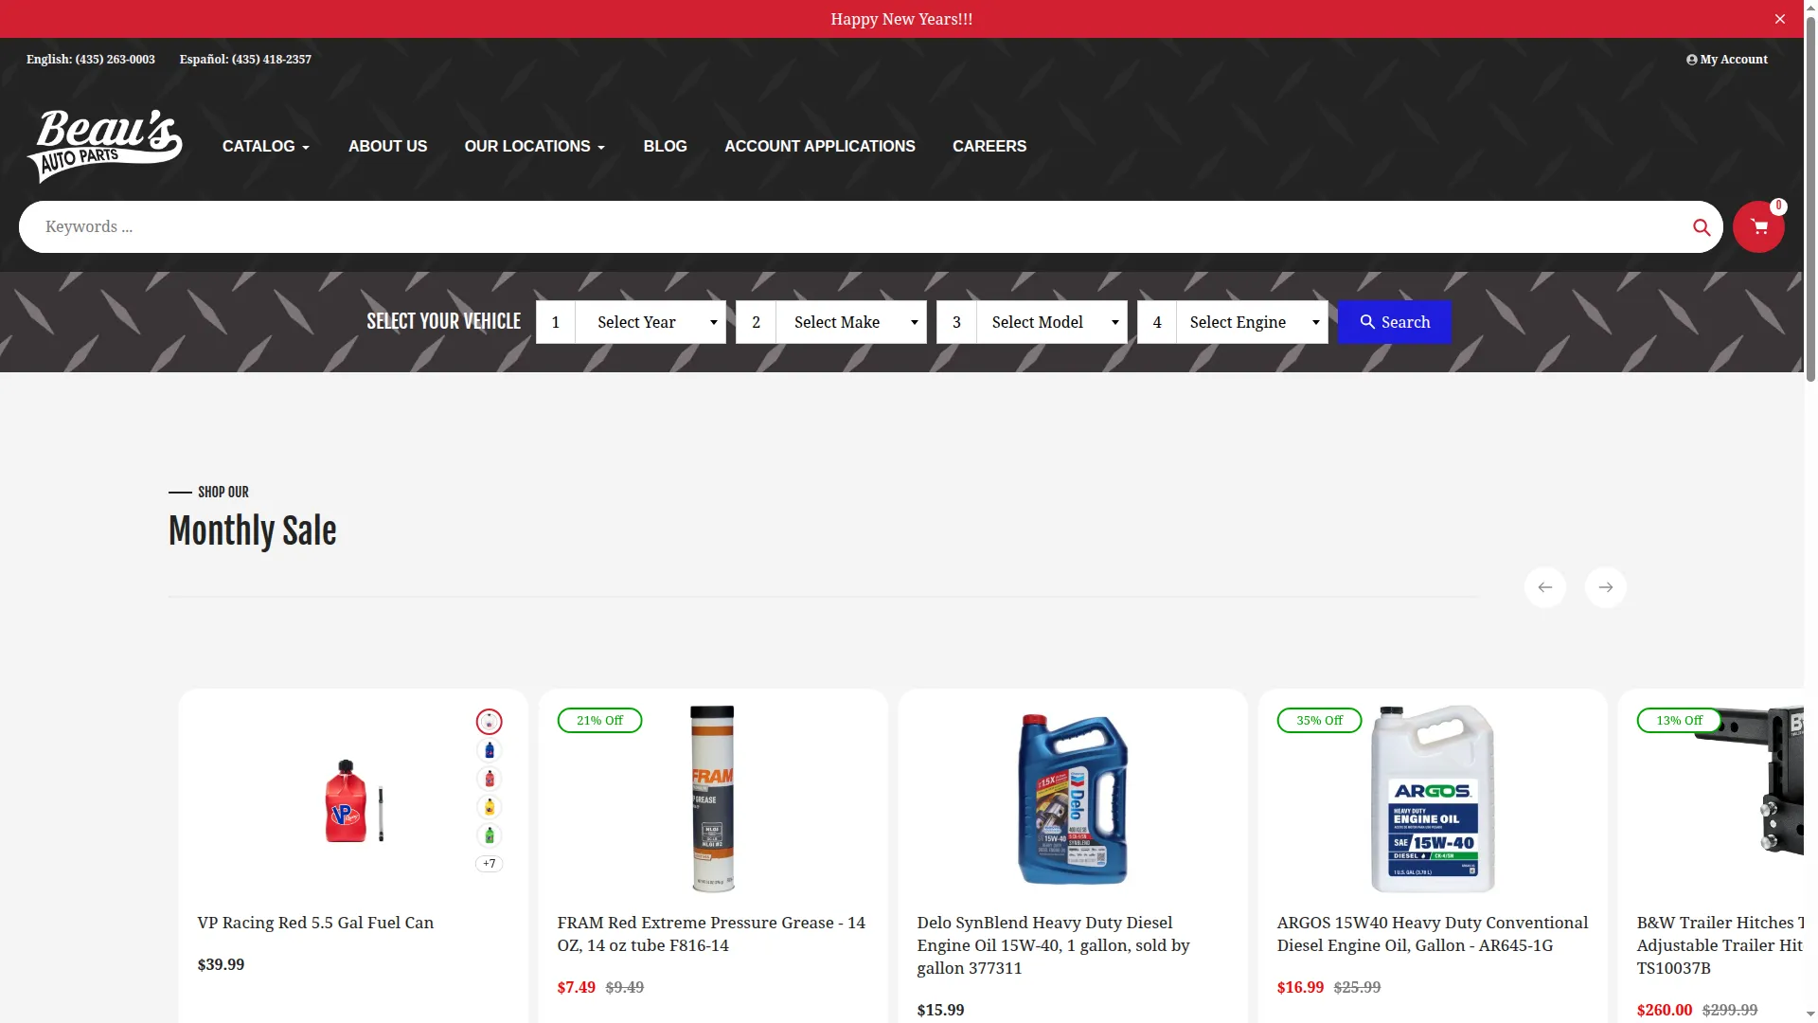
Task: Click the $16.99 sale price
Action: 1300,987
